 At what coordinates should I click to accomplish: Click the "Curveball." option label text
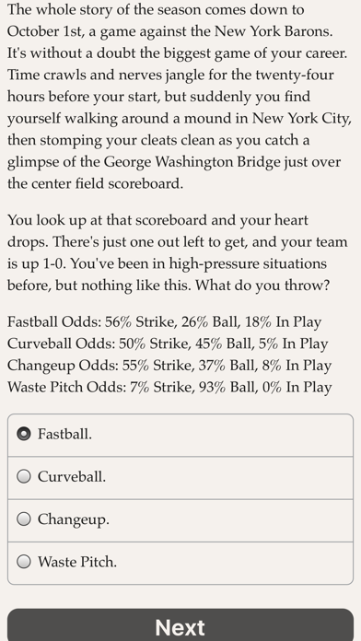coord(72,476)
